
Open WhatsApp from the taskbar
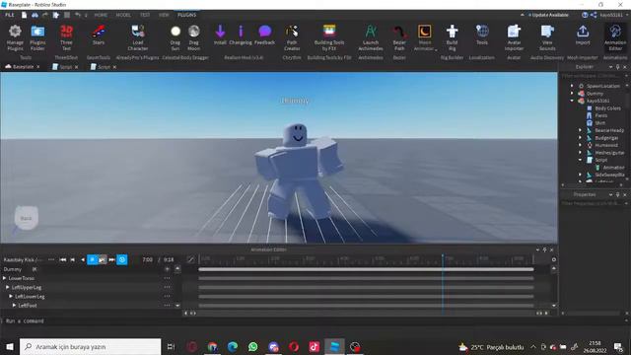[x=252, y=346]
